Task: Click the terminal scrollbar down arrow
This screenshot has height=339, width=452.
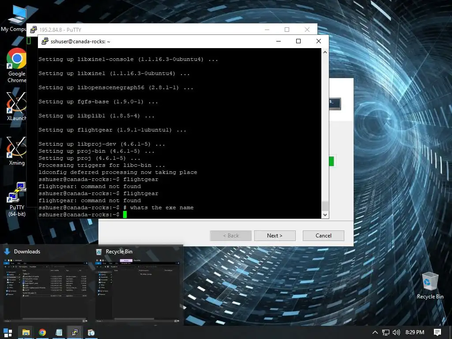Action: 325,215
